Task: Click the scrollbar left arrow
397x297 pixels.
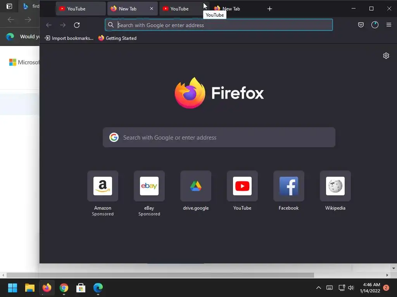Action: [3, 275]
